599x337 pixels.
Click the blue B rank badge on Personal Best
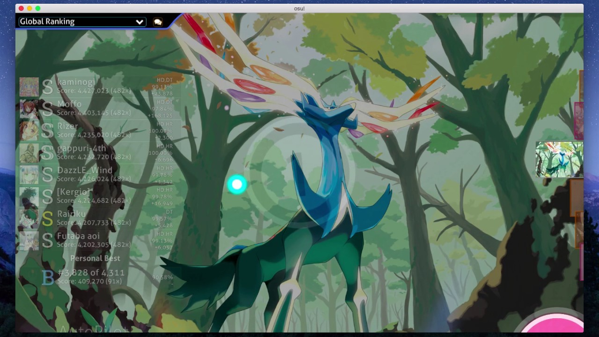48,278
